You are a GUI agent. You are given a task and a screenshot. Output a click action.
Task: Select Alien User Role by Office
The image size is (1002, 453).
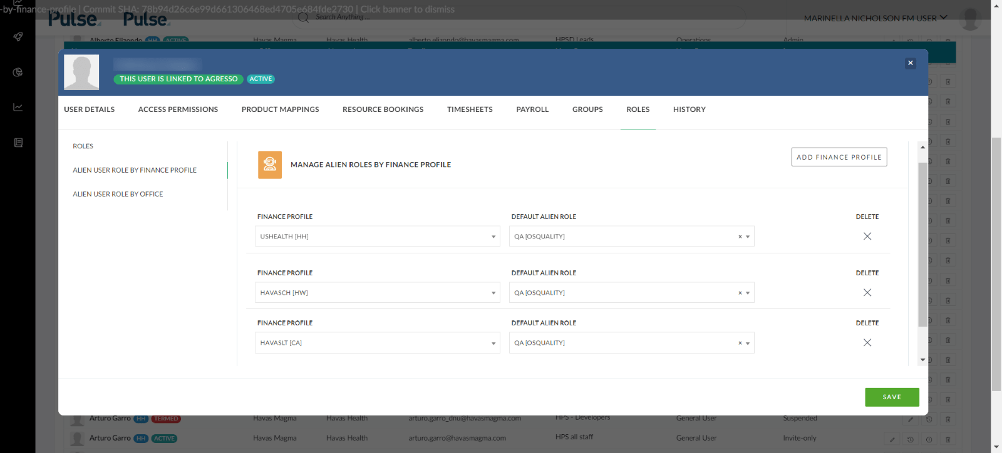point(118,194)
